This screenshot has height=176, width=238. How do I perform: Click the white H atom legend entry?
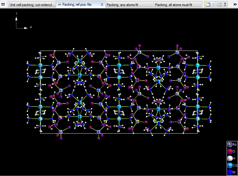click(x=230, y=158)
